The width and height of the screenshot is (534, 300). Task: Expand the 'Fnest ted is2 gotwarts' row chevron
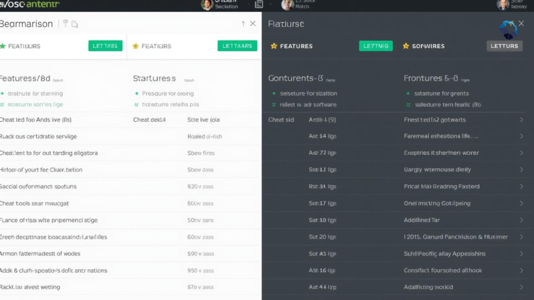point(521,120)
